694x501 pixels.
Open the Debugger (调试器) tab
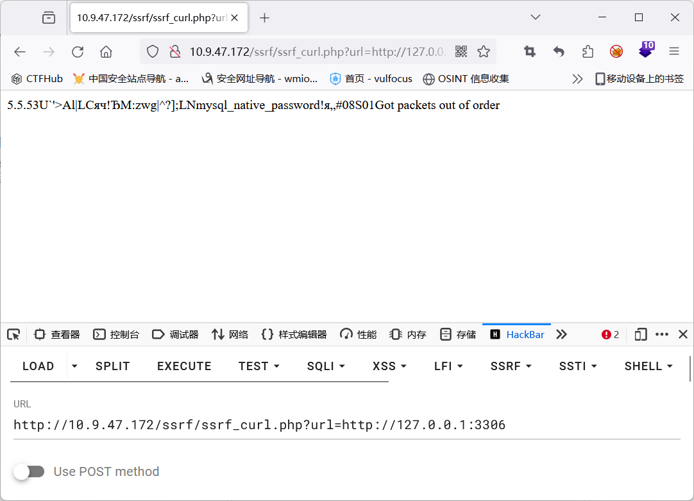tap(175, 335)
